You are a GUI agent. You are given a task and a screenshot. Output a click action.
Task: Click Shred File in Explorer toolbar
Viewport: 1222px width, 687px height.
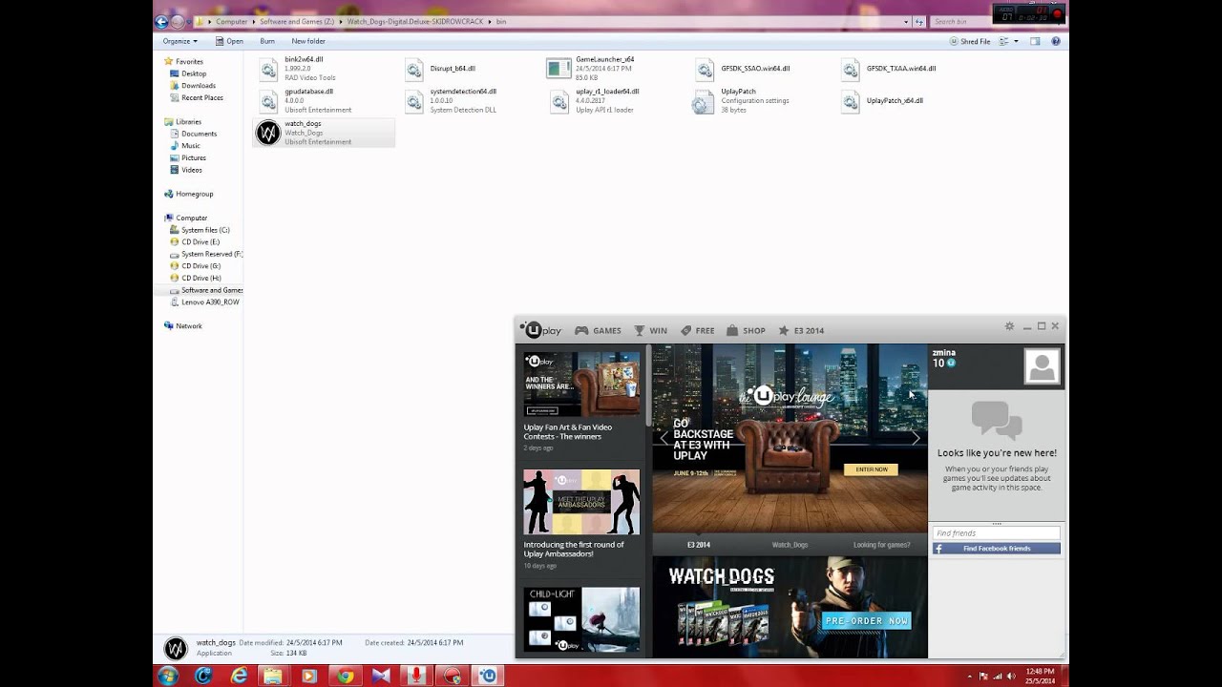(969, 41)
